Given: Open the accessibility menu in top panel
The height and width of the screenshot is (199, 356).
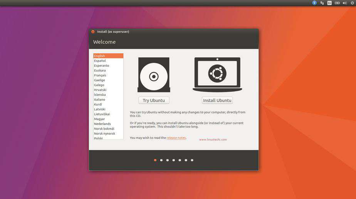Looking at the screenshot, I should click(x=314, y=3).
